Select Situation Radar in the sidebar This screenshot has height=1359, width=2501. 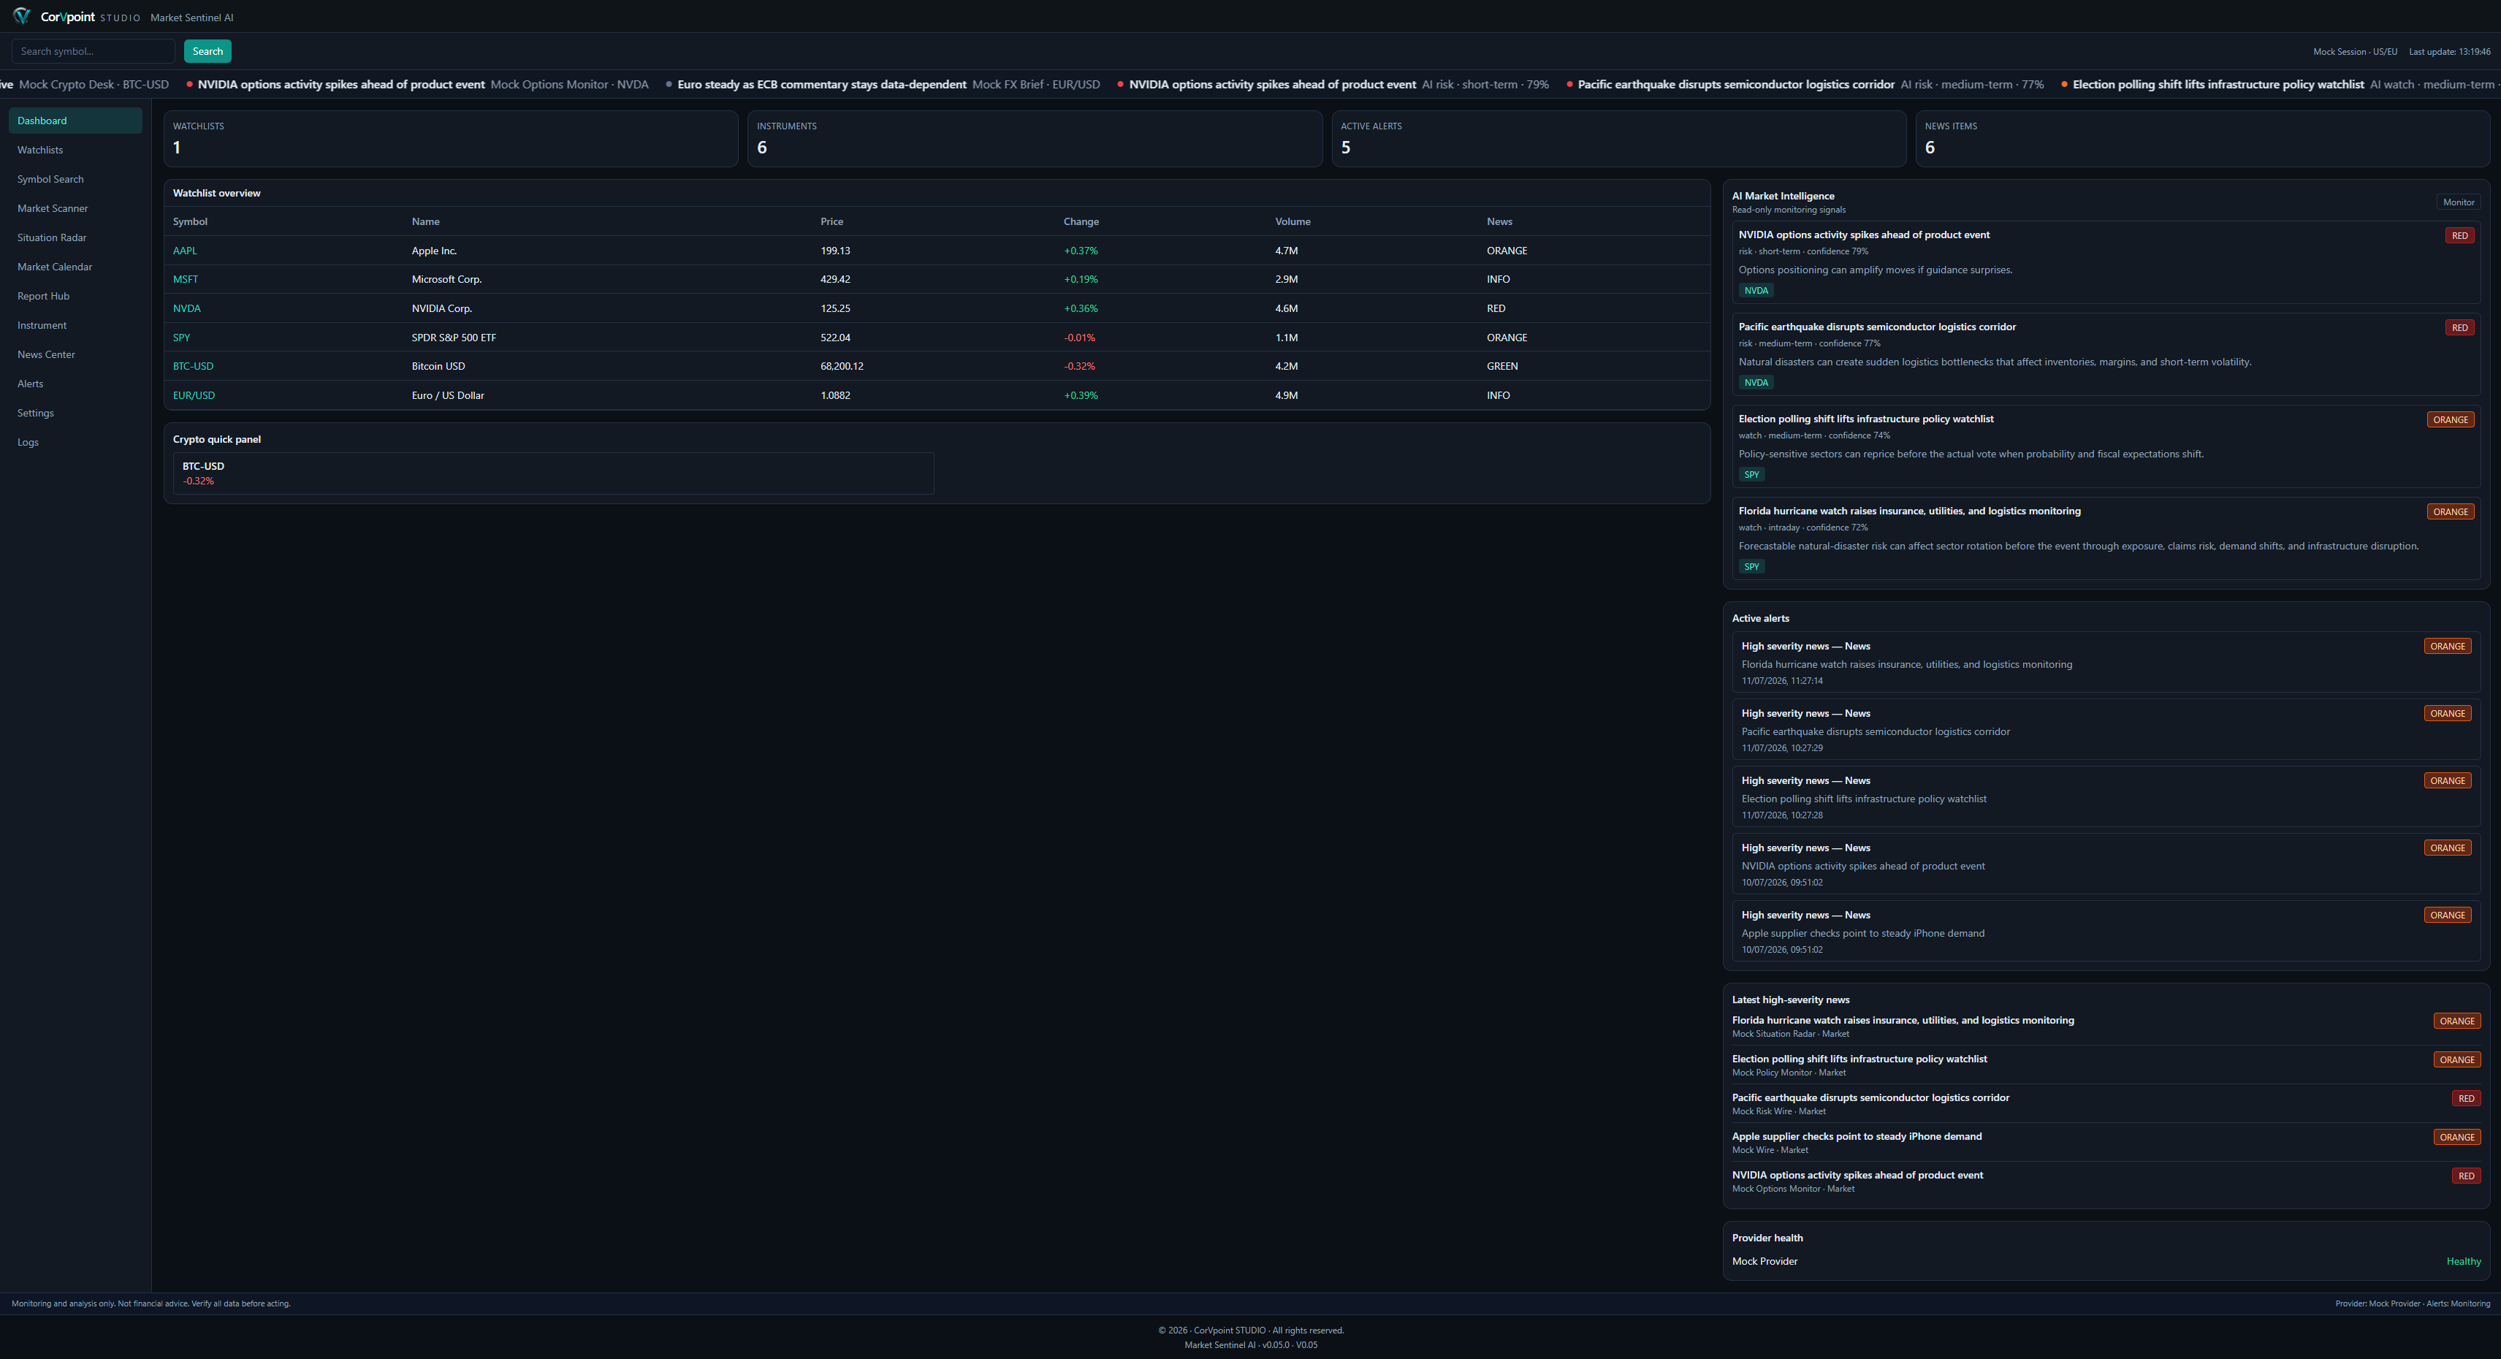(x=76, y=237)
